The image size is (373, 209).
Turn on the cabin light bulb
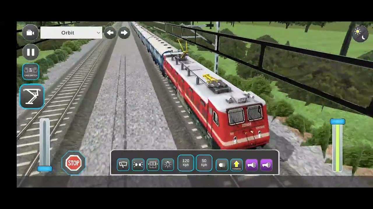(x=168, y=165)
